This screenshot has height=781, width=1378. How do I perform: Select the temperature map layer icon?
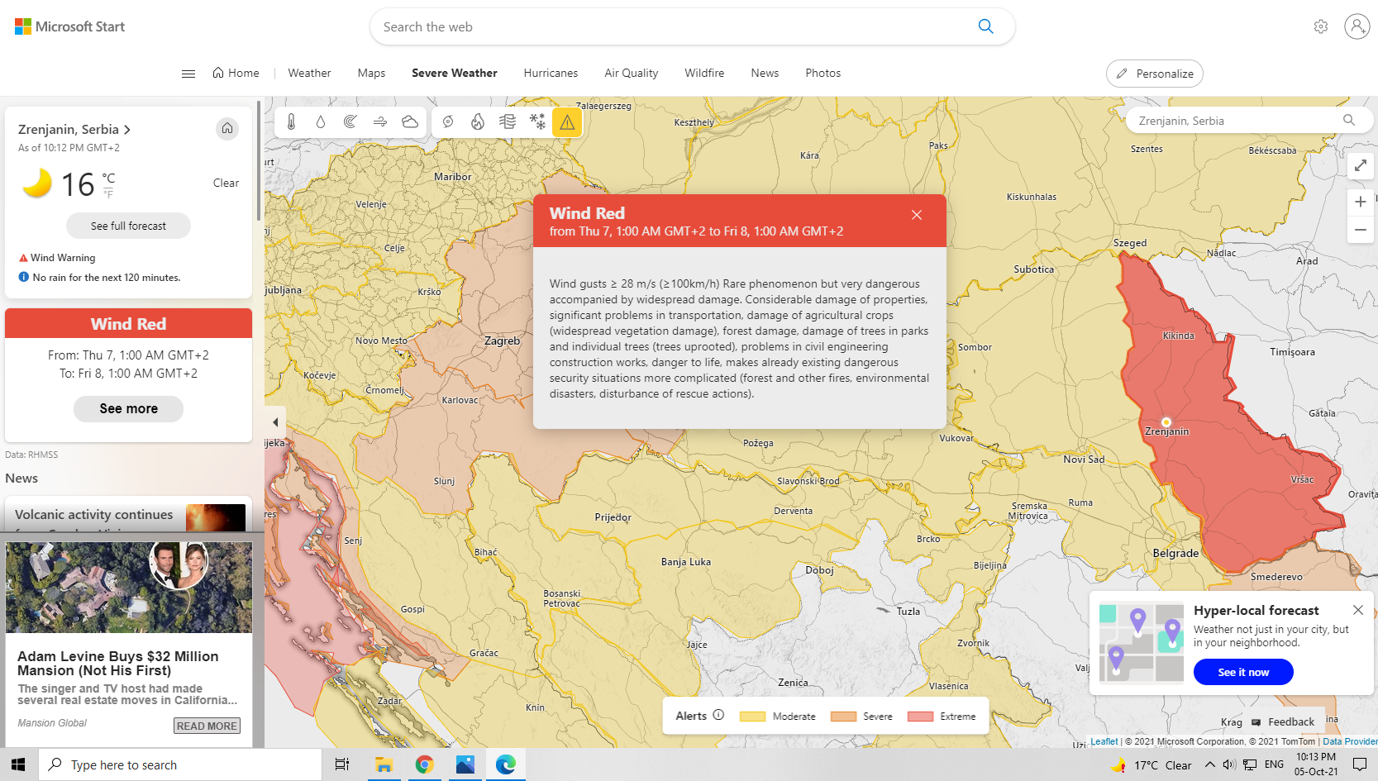[291, 122]
